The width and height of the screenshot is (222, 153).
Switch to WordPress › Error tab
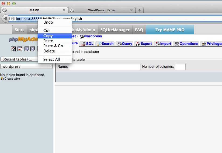(x=102, y=10)
